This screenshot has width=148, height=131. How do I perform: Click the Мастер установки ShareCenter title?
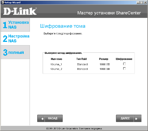(x=109, y=13)
